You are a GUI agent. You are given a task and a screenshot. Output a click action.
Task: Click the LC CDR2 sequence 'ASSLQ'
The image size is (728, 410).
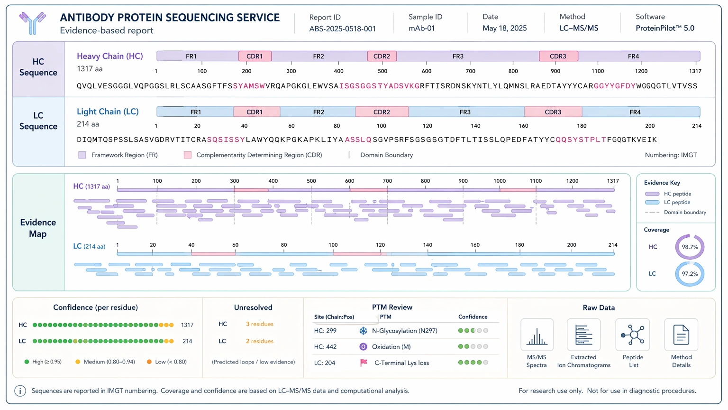[358, 140]
